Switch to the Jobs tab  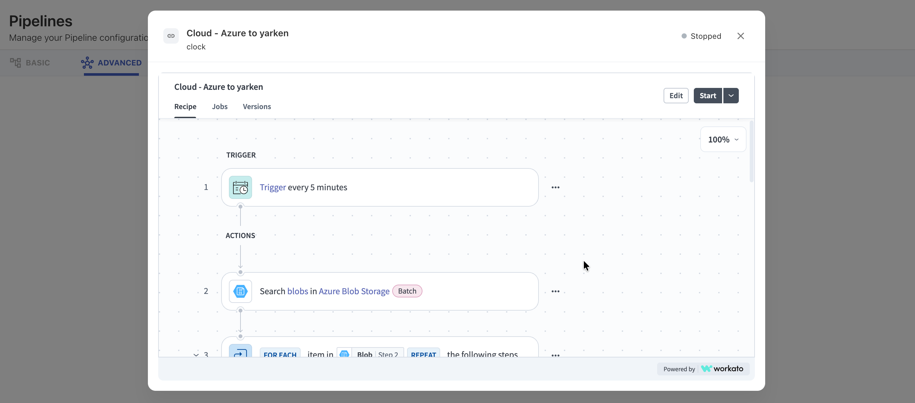click(x=220, y=106)
